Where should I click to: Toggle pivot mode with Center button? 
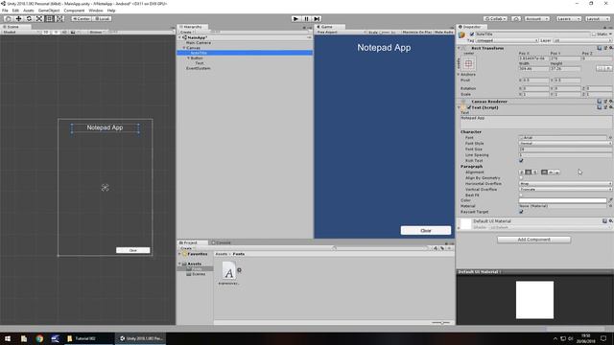[81, 19]
